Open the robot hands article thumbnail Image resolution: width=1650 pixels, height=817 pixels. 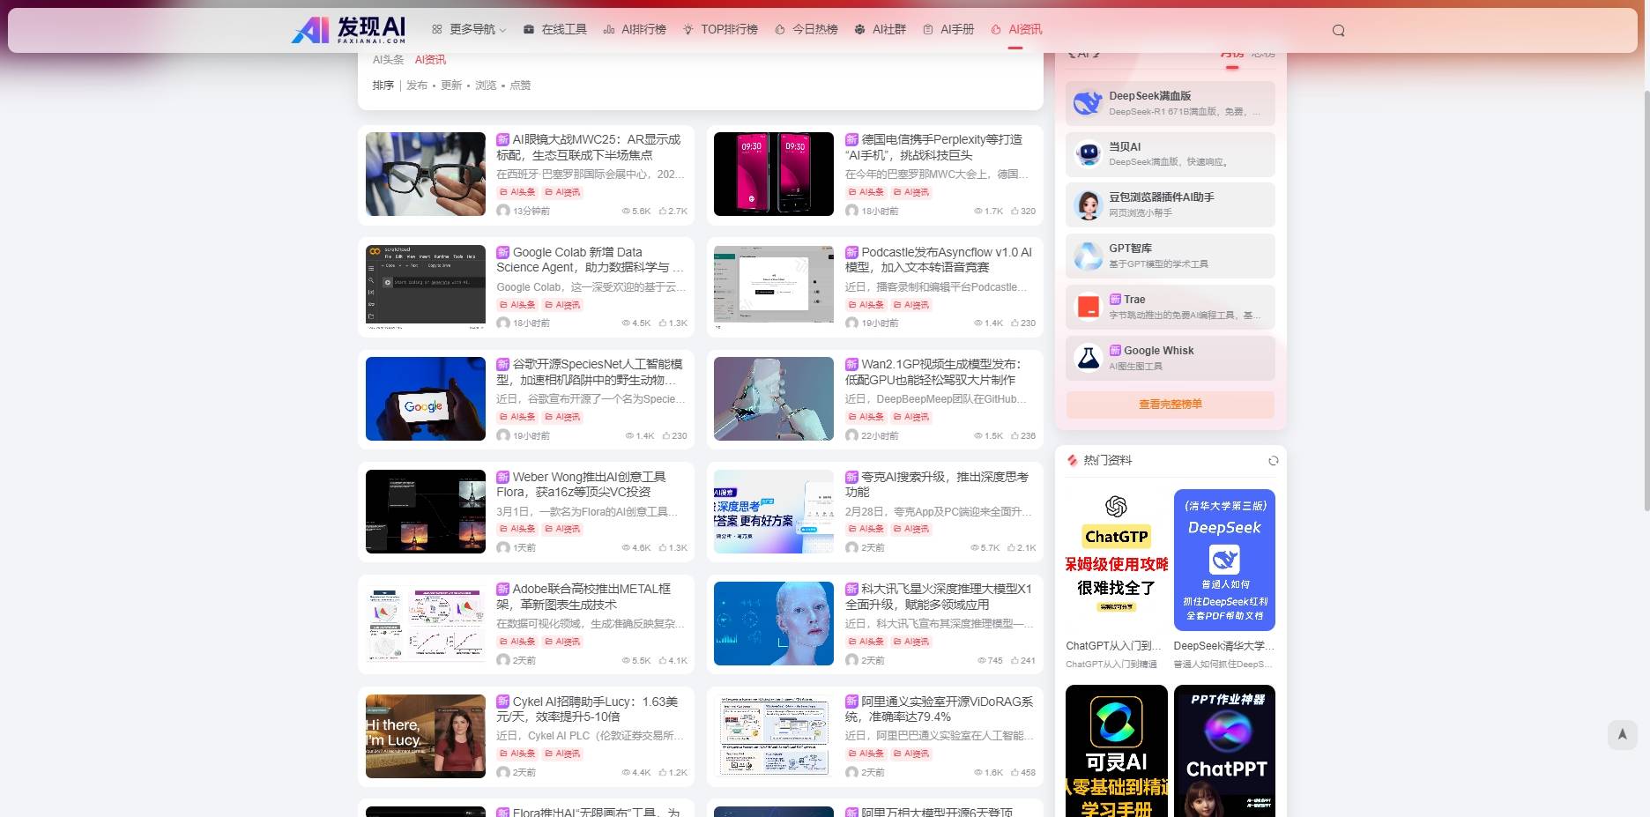(x=774, y=398)
